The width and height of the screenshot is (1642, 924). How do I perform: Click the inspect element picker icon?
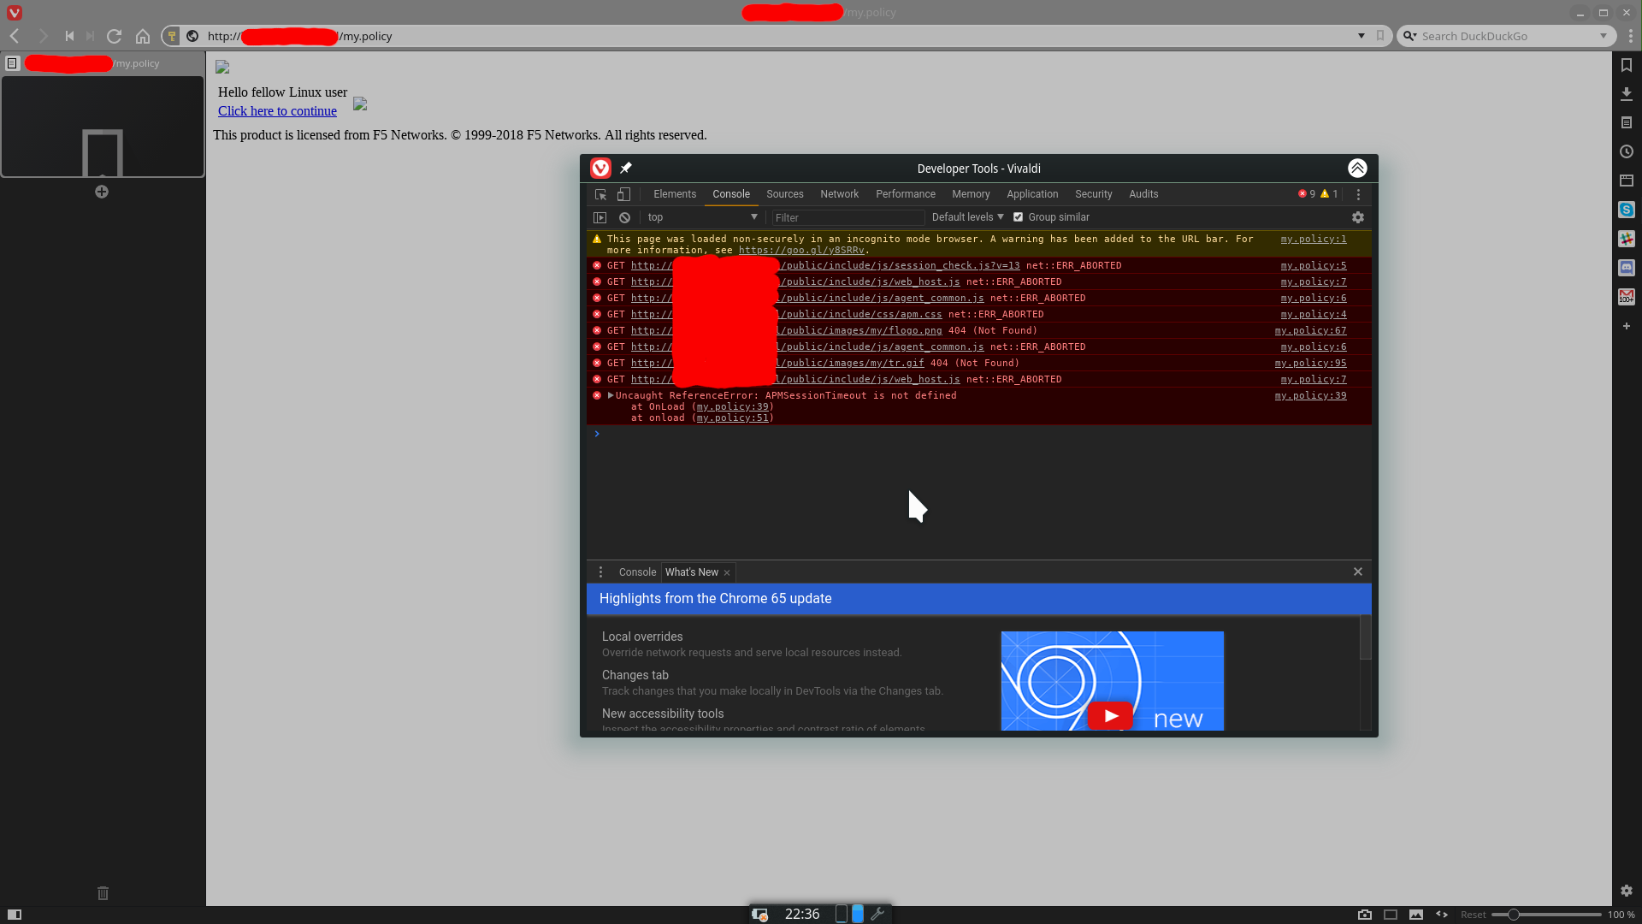click(600, 194)
